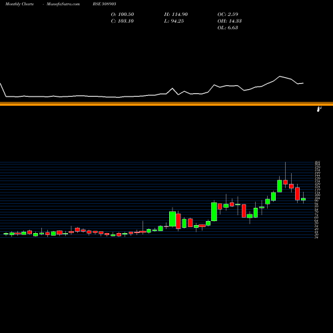Click the "OC: 2.59" reading
Image resolution: width=333 pixels, height=333 pixels.
(x=228, y=15)
